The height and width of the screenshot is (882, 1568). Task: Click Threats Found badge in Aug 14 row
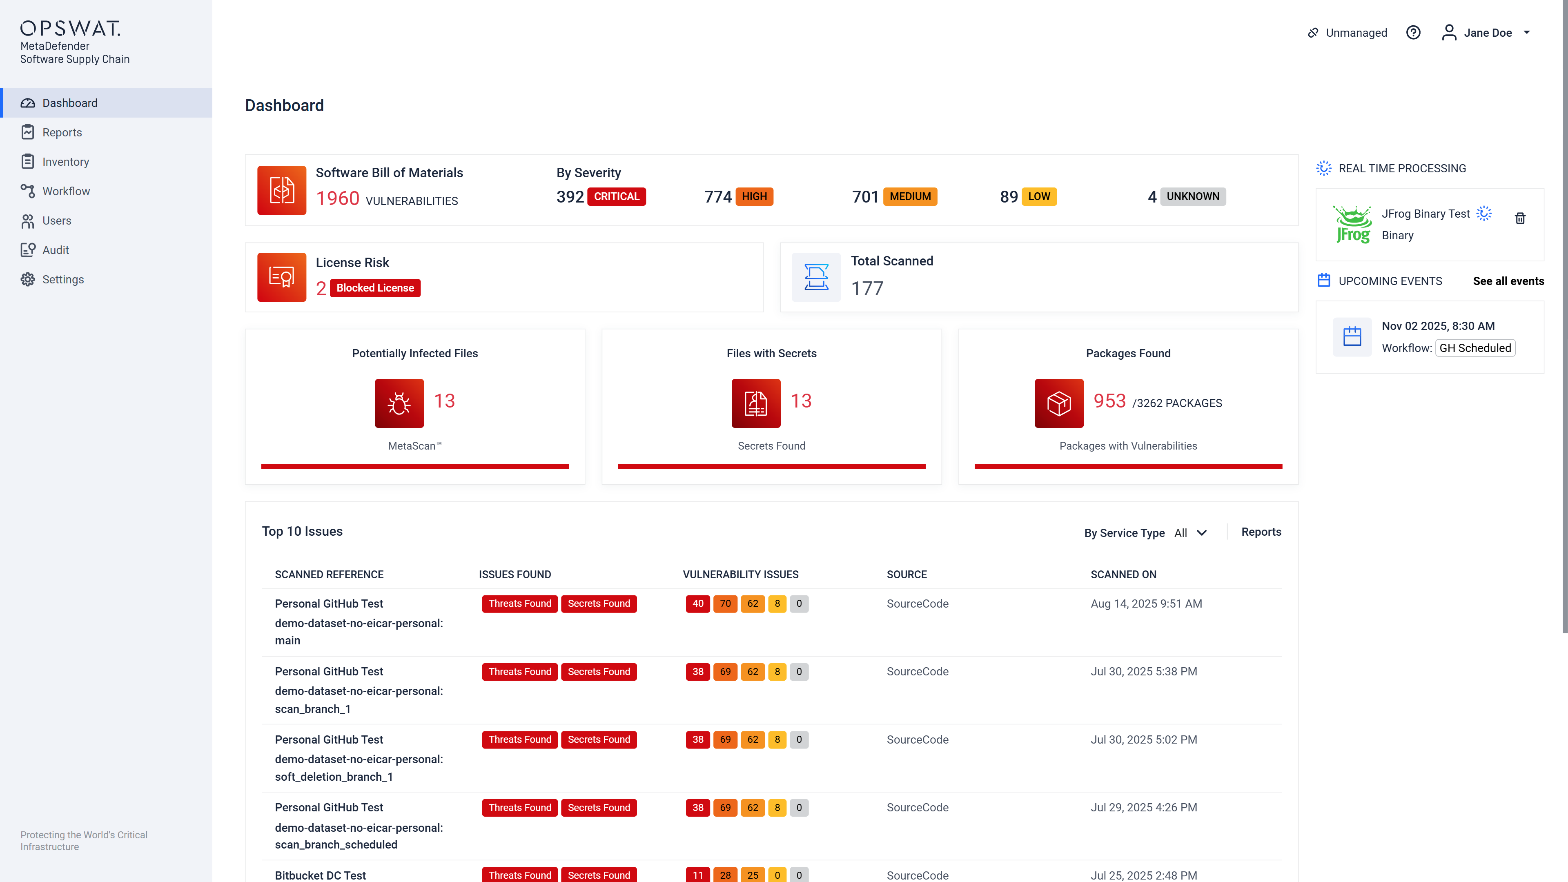coord(520,603)
